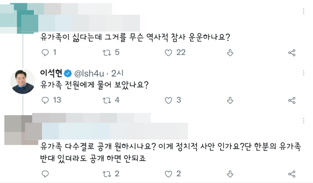313x183 pixels.
Task: Share the bottom tweet
Action: click(x=292, y=174)
